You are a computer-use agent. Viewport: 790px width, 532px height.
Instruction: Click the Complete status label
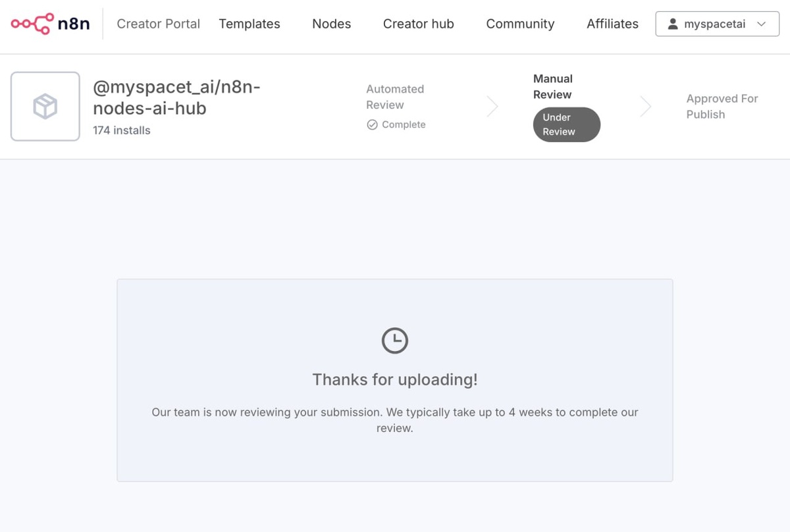click(x=404, y=124)
